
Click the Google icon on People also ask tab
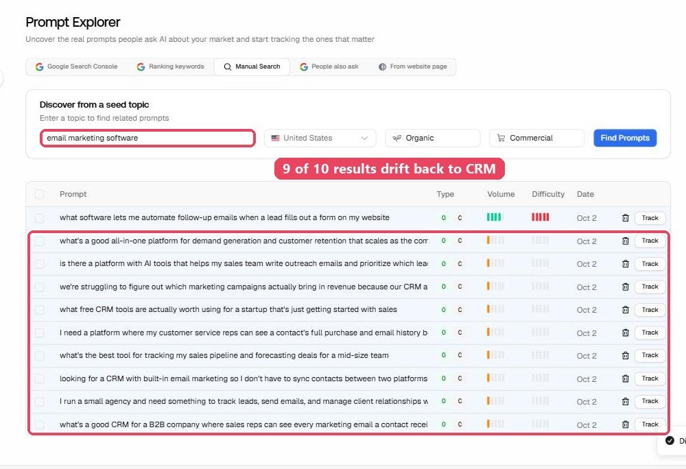[304, 67]
